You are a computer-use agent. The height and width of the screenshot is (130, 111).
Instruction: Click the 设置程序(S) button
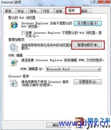point(88,82)
